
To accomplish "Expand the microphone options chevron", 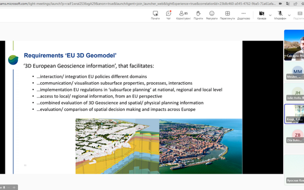I will [289, 15].
